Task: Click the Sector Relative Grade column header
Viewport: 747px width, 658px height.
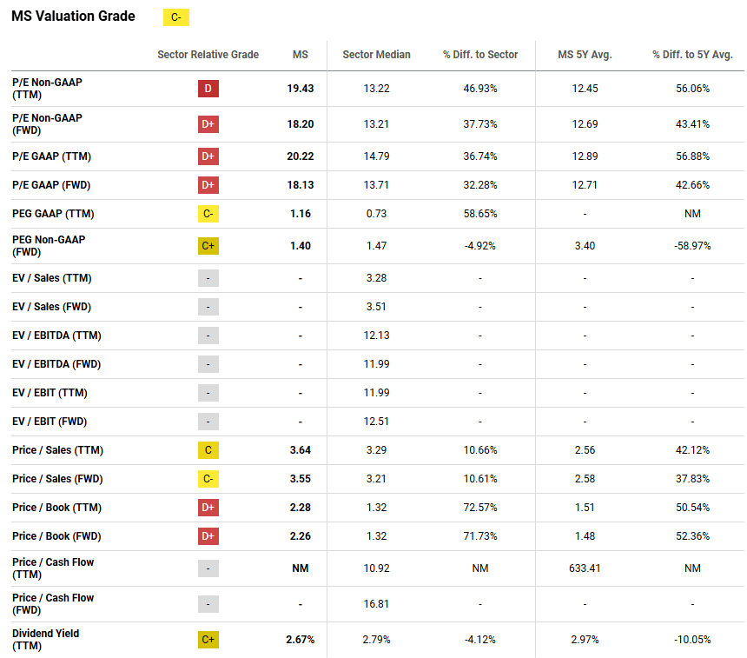Action: coord(208,55)
